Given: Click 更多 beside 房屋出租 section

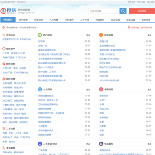Looking at the screenshot, I should [149, 35].
